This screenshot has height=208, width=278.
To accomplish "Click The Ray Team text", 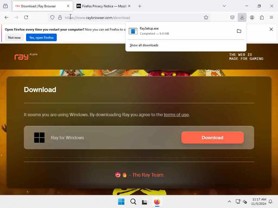I will (x=148, y=175).
